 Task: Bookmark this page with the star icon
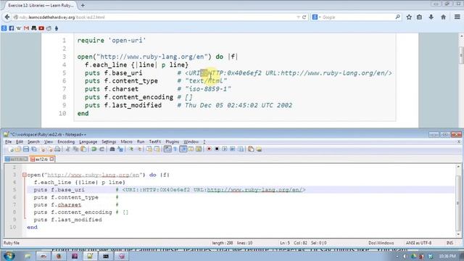[409, 17]
